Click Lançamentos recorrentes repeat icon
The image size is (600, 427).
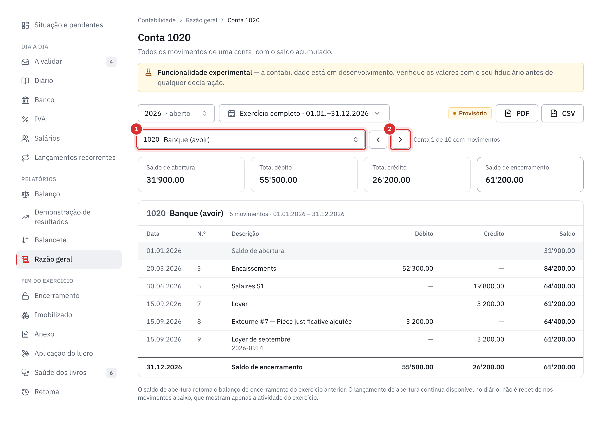point(25,158)
